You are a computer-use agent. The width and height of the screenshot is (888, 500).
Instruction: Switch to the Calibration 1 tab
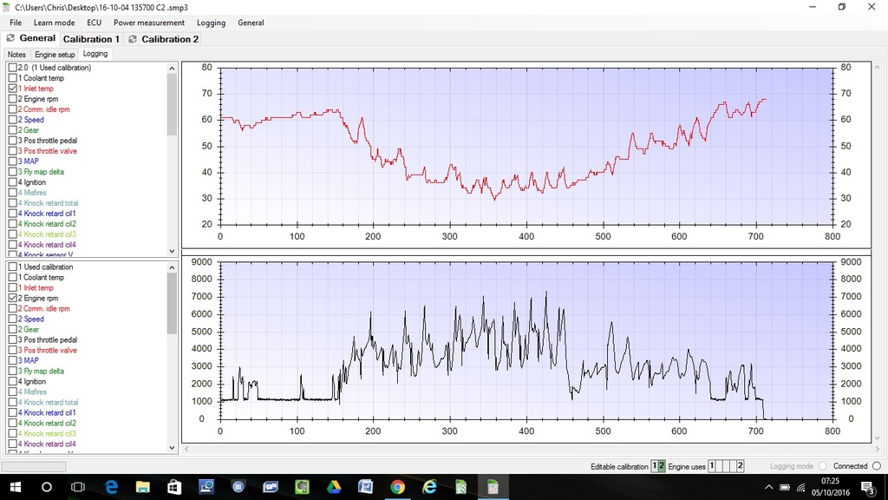coord(91,38)
